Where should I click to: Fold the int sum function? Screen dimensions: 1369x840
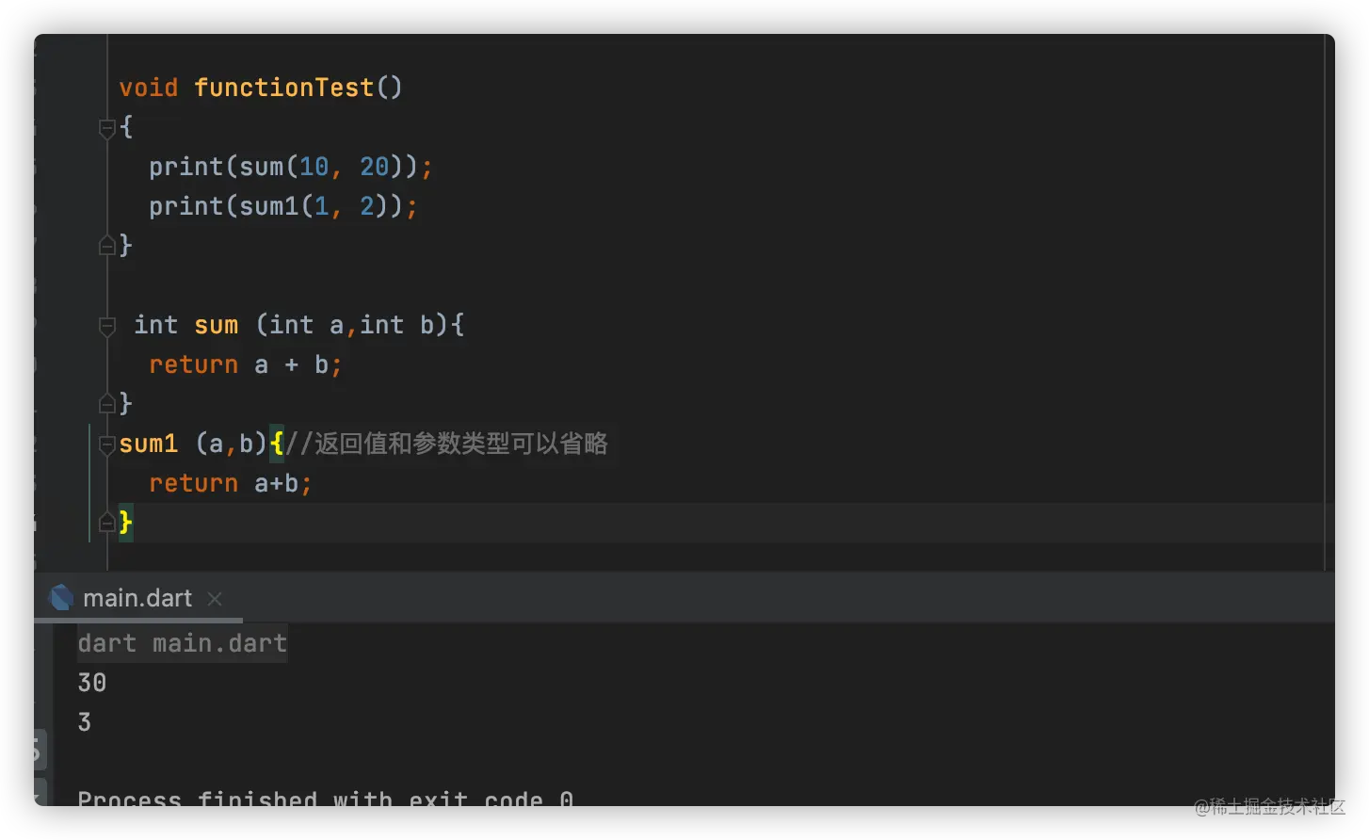(107, 326)
